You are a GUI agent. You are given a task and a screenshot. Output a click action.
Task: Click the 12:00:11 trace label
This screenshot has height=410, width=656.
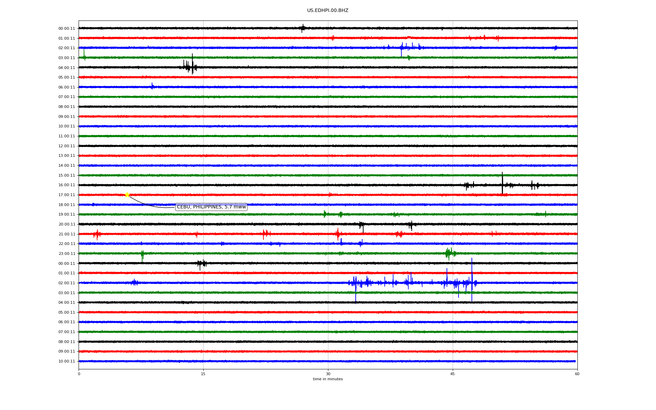[67, 146]
